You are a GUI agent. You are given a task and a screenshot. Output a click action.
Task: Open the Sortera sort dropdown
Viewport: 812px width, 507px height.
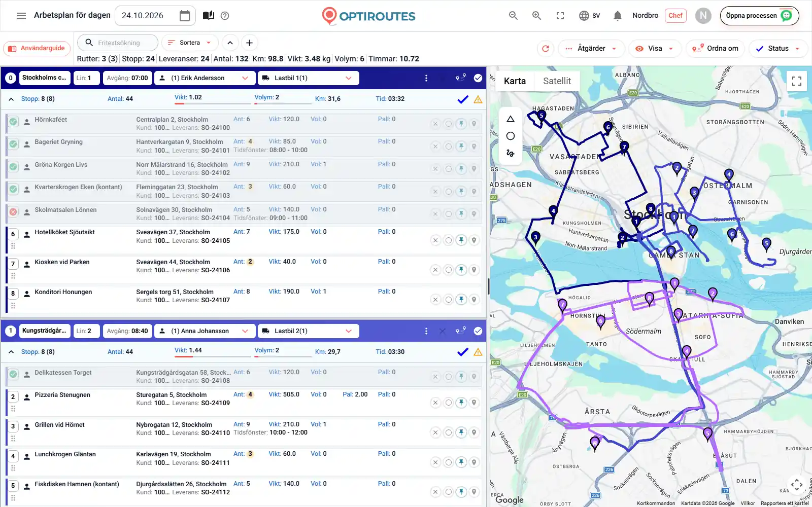pos(189,43)
